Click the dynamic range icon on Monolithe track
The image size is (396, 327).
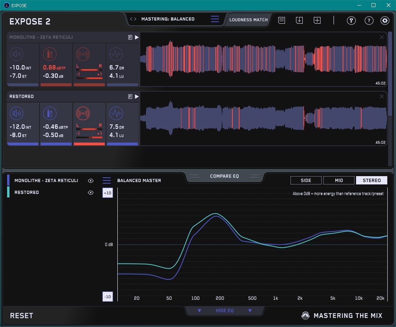click(116, 54)
